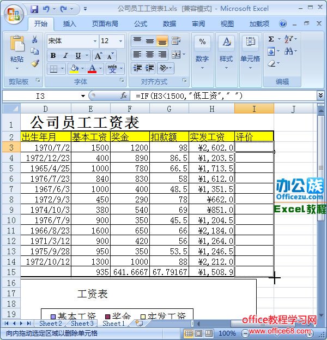Screen dimensions: 327x340
Task: Open the 公式 ribbon tab
Action: 141,23
